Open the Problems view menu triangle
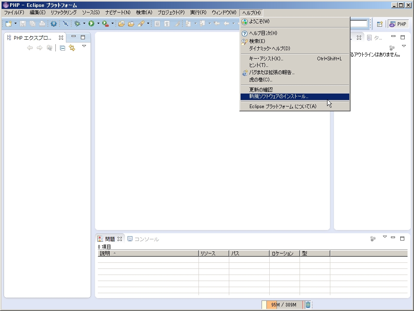The width and height of the screenshot is (414, 311). coord(385,237)
